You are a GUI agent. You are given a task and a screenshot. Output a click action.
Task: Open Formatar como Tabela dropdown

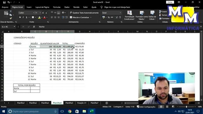[142, 16]
